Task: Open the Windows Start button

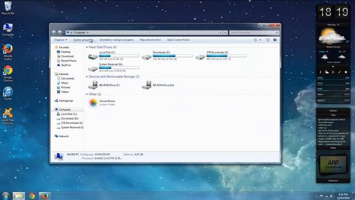Action: (6, 196)
